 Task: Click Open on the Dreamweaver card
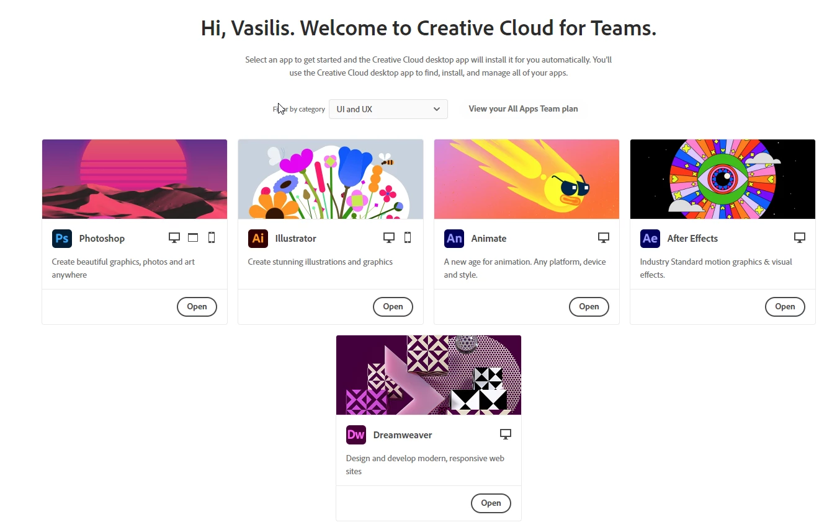tap(491, 503)
